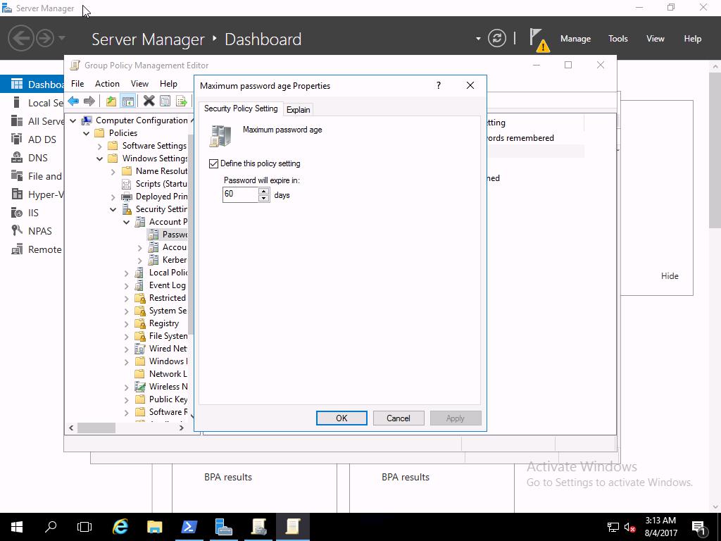
Task: Click the muted volume tray icon
Action: click(x=629, y=528)
